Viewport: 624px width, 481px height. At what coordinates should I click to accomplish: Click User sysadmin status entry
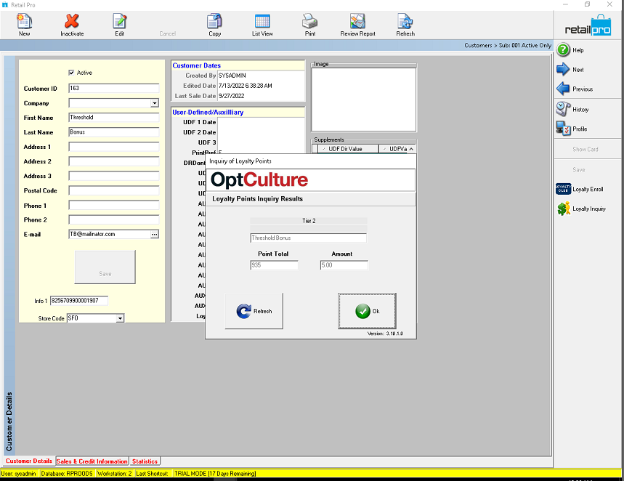tap(18, 474)
